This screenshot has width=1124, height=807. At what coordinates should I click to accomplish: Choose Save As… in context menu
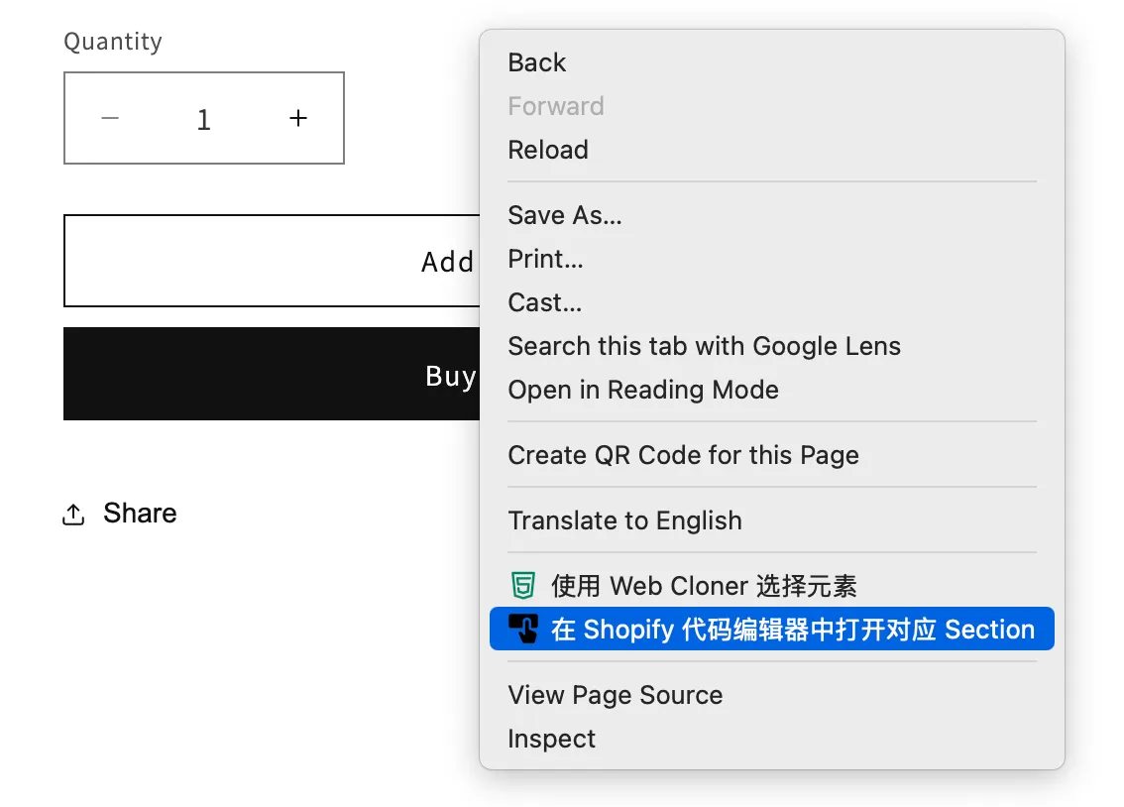coord(772,215)
